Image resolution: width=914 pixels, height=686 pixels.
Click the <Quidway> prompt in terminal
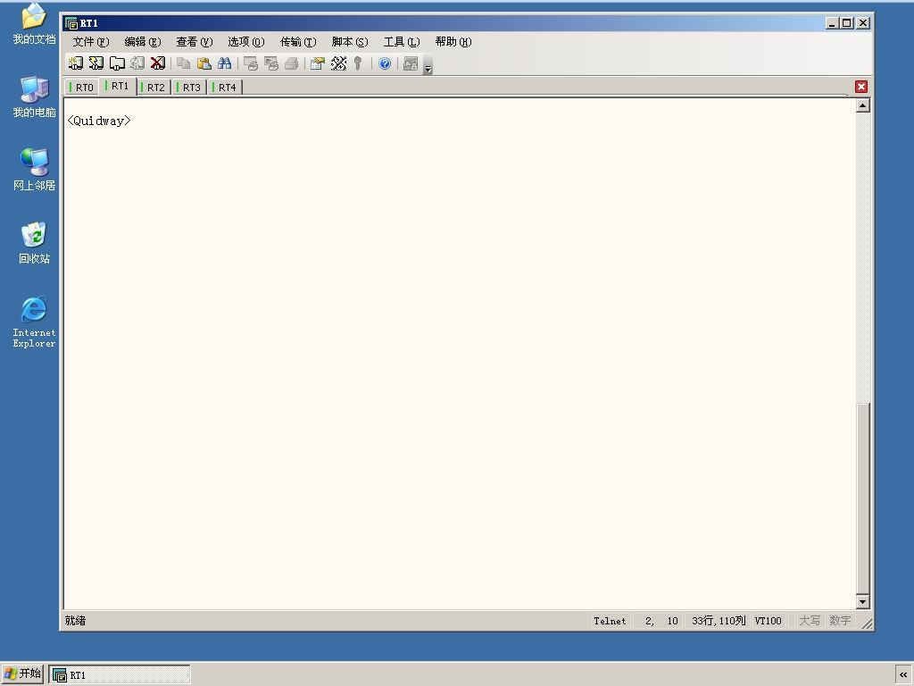click(x=99, y=121)
